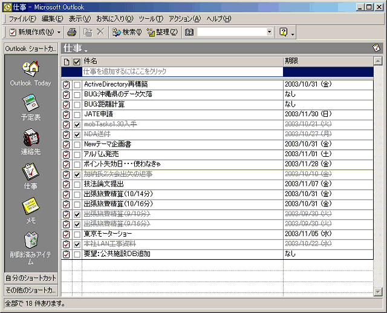Viewport: 387px width, 313px height.
Task: Check the BUG:沖縄県のデータ欠落 task
Action: click(x=77, y=95)
